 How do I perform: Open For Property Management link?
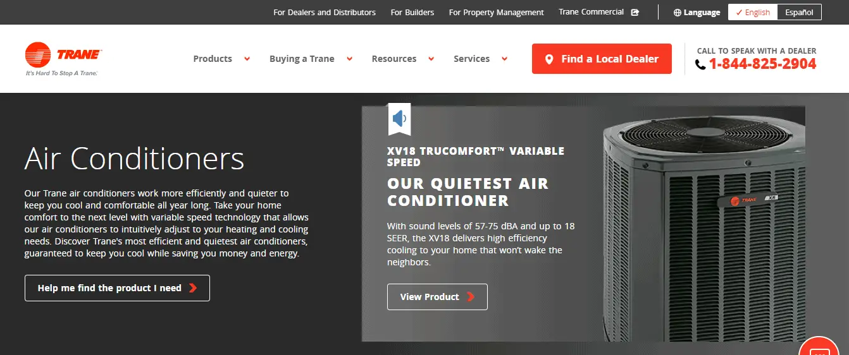click(x=497, y=12)
